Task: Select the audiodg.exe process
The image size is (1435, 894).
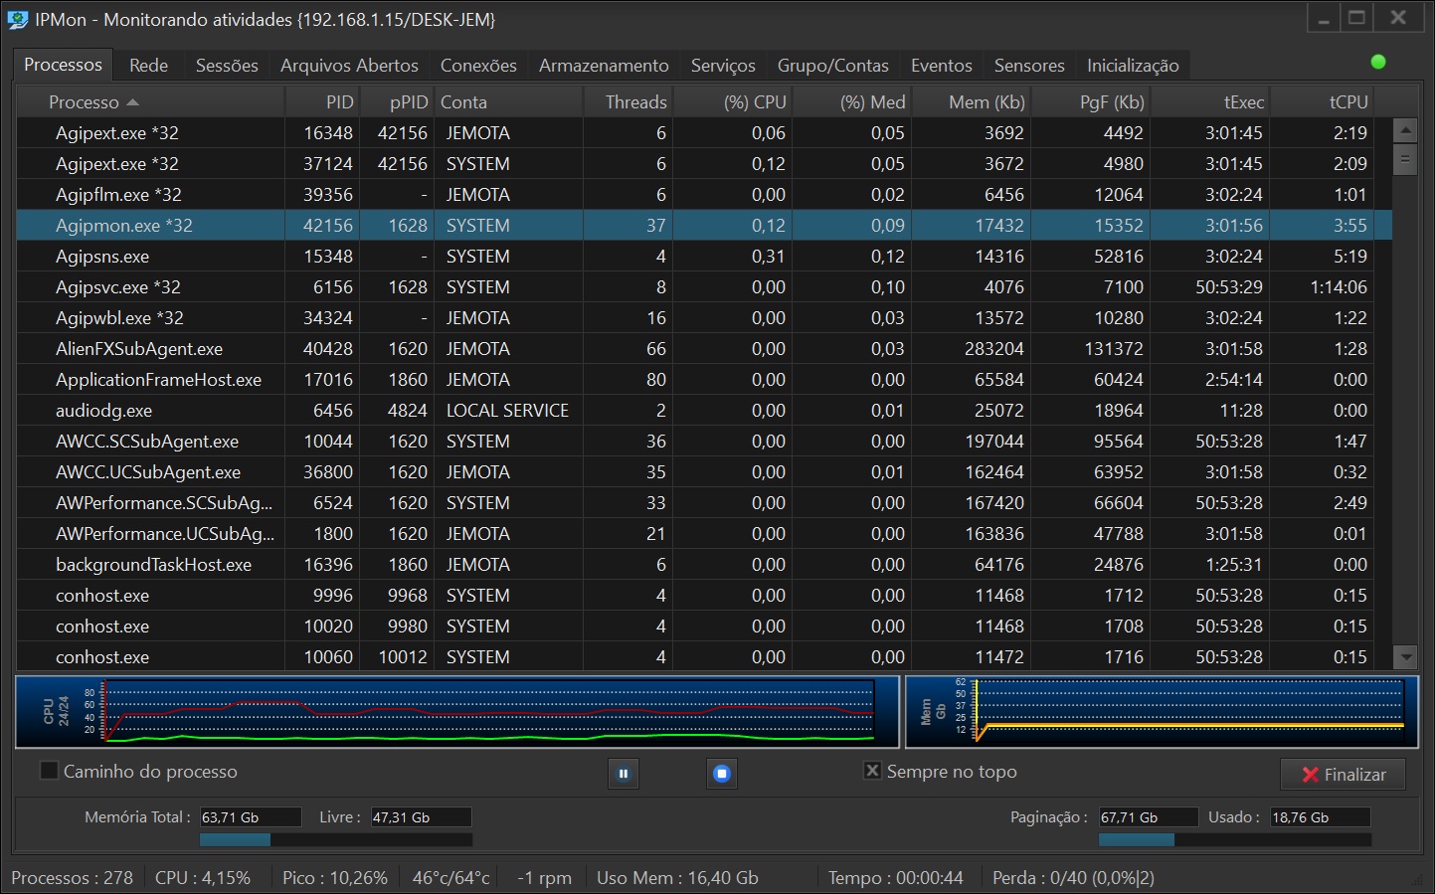Action: click(x=704, y=411)
